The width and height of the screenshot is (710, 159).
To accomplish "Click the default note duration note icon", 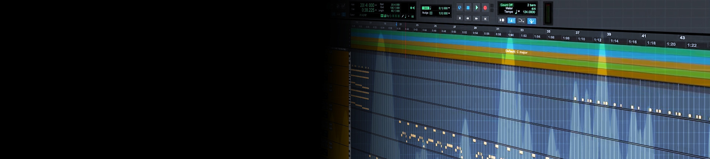I will click(406, 16).
